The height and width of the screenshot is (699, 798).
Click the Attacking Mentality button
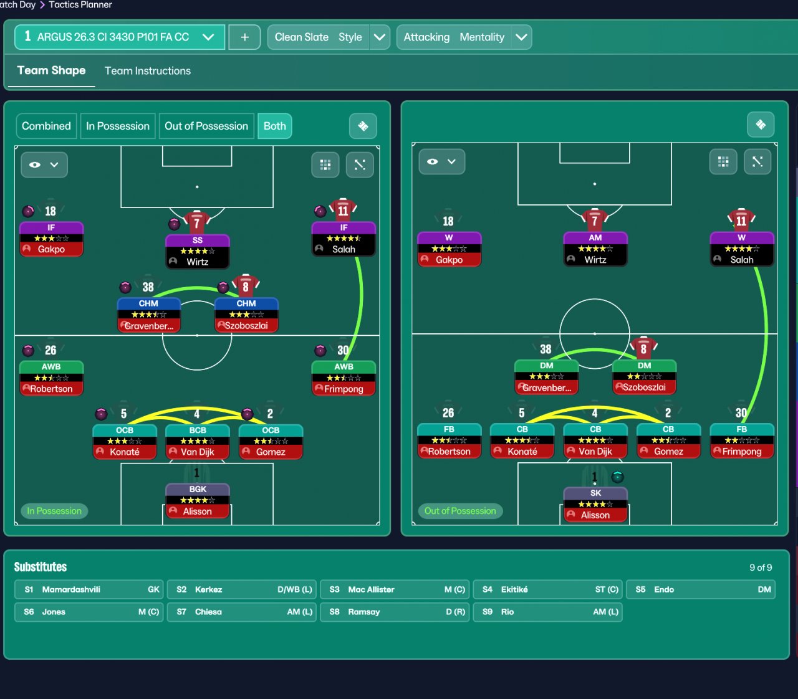[x=454, y=37]
